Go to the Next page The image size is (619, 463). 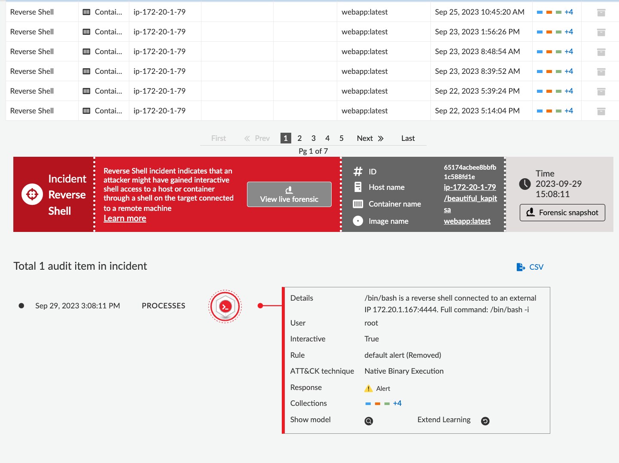click(x=370, y=138)
